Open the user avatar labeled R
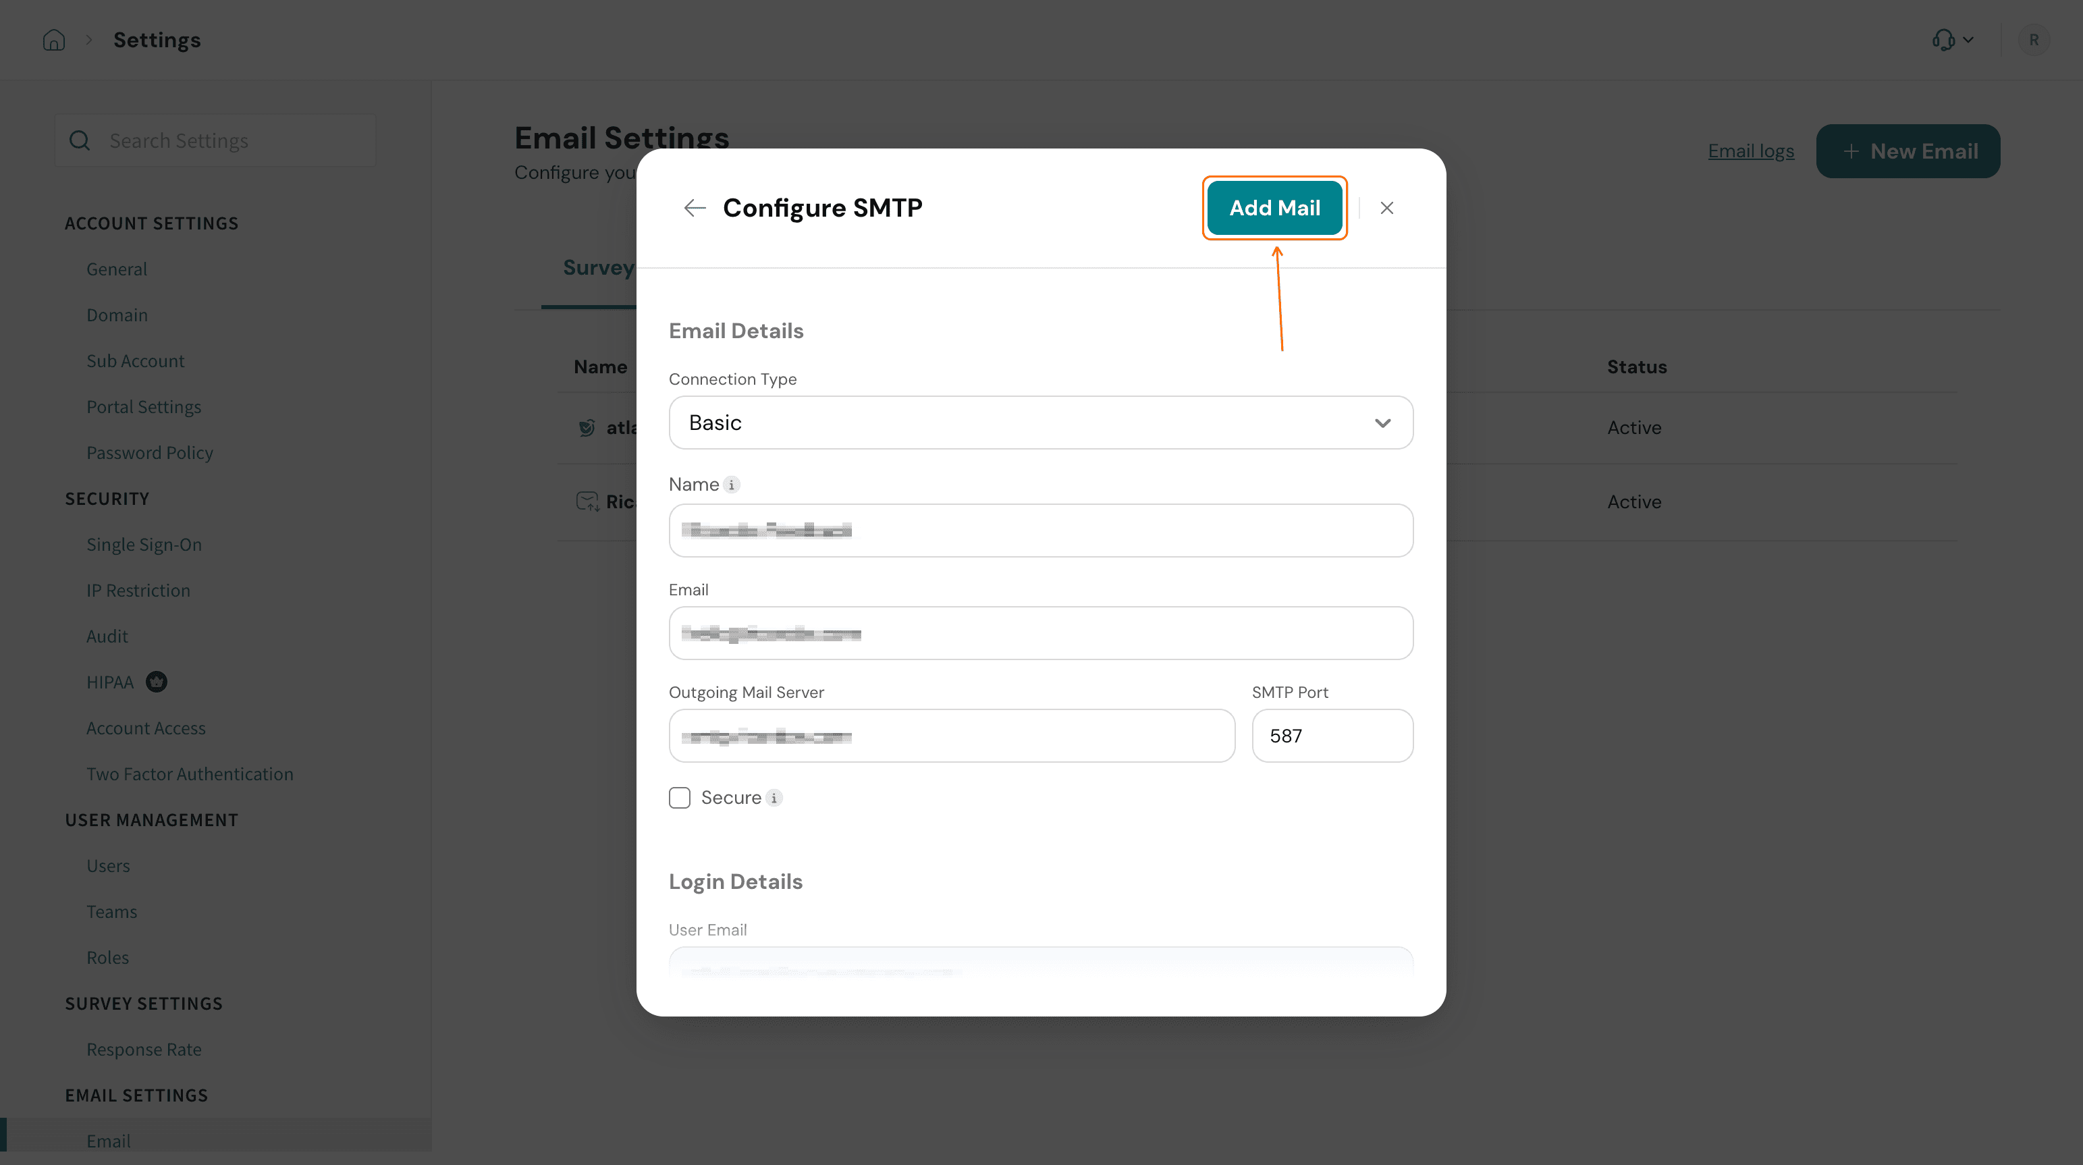Screen dimensions: 2083x1165 (2033, 40)
